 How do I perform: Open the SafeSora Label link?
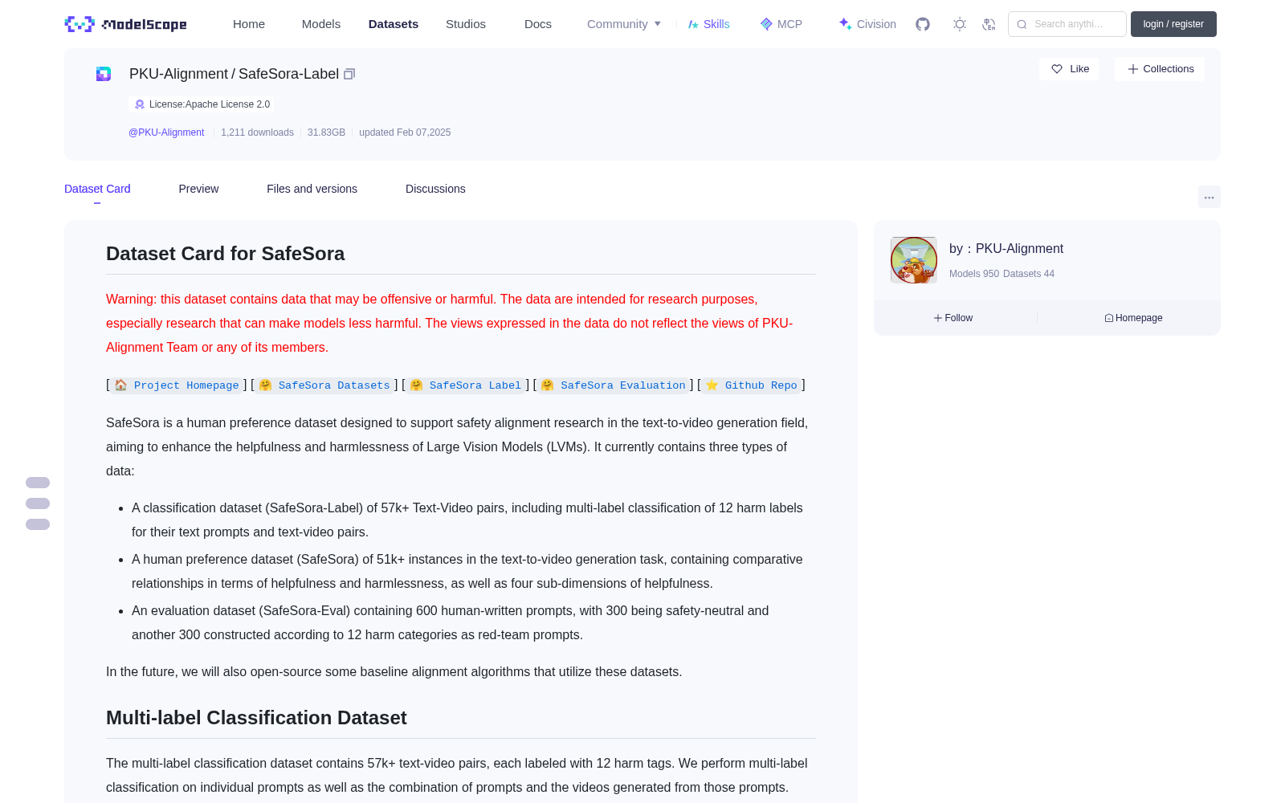[x=466, y=385]
